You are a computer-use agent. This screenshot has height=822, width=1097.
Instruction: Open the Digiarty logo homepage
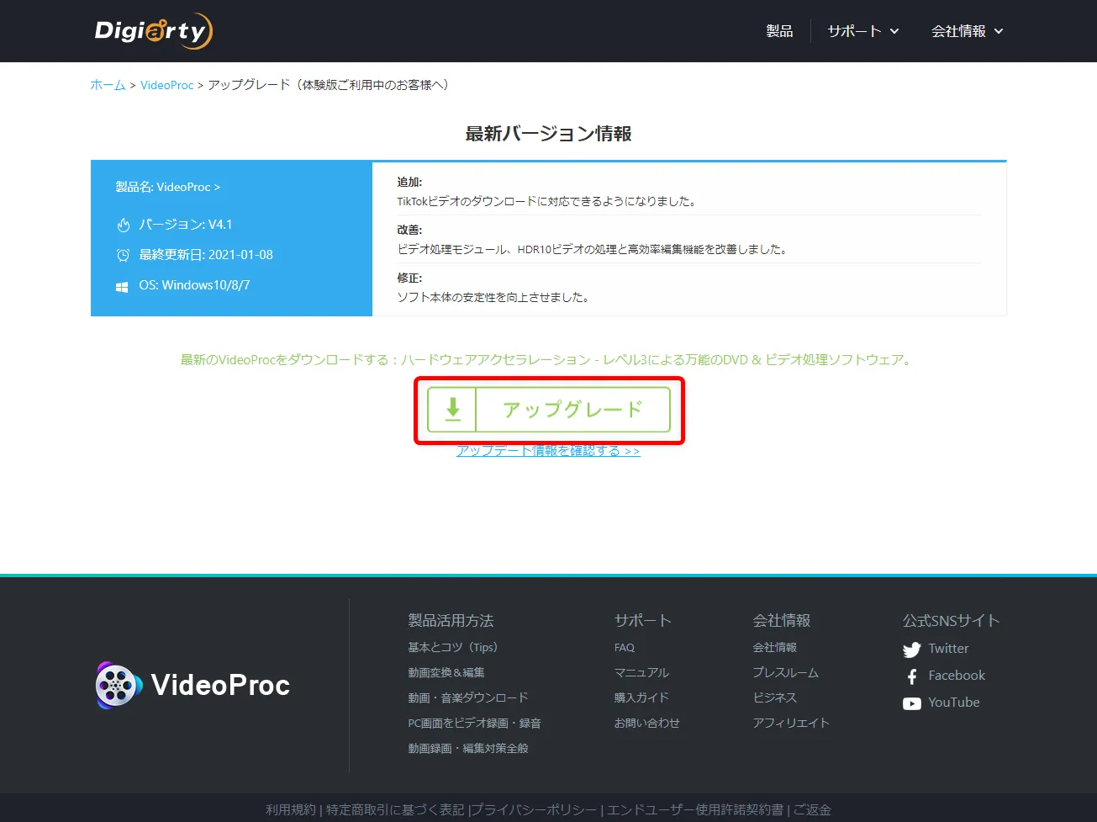(x=154, y=31)
